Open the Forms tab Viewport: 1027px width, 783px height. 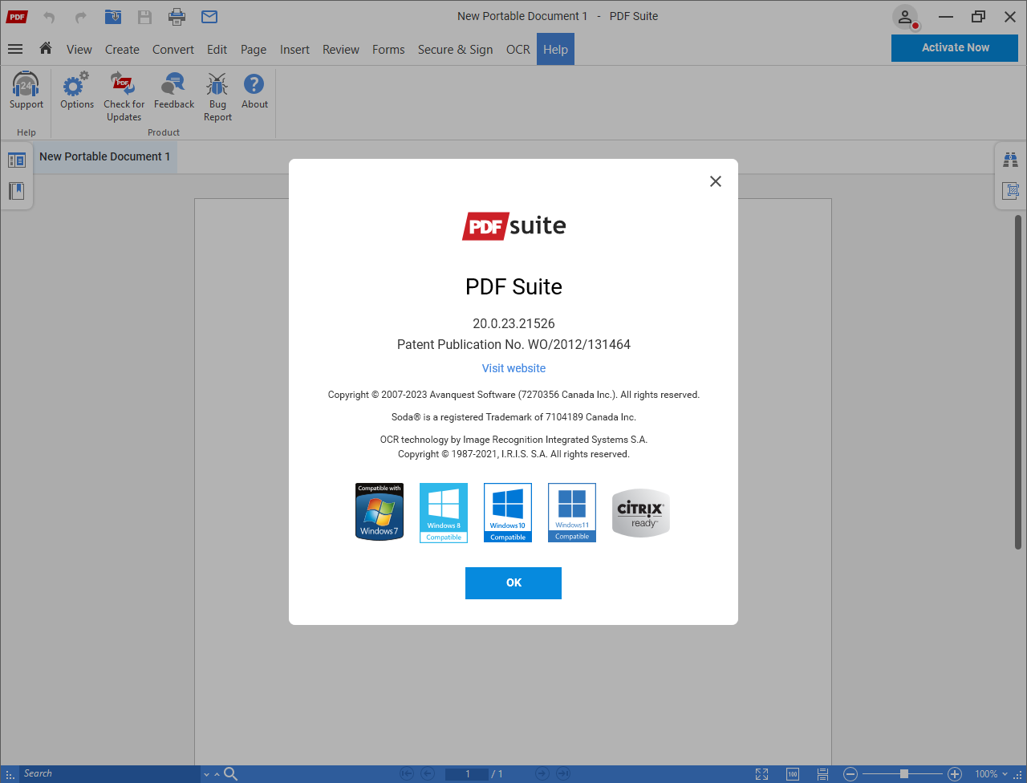click(388, 50)
